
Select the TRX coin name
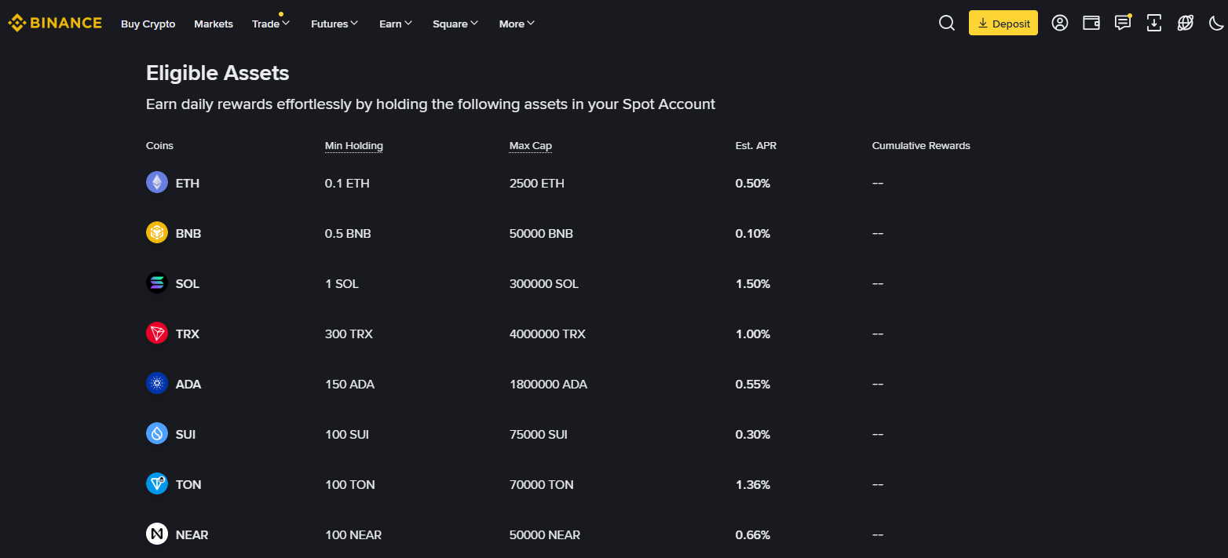click(188, 334)
